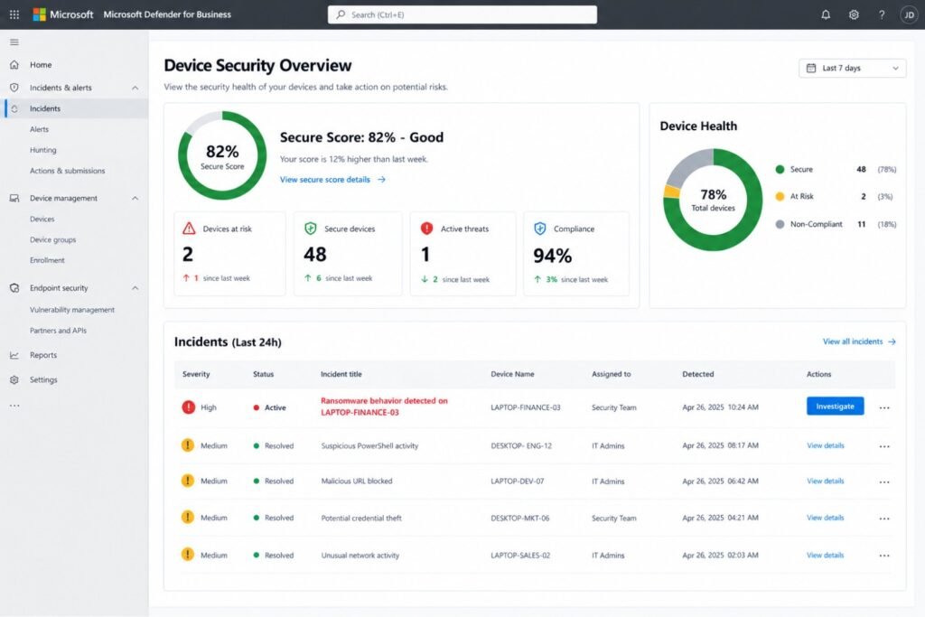Screen dimensions: 925x617
Task: Open View secure score details link
Action: coord(332,180)
